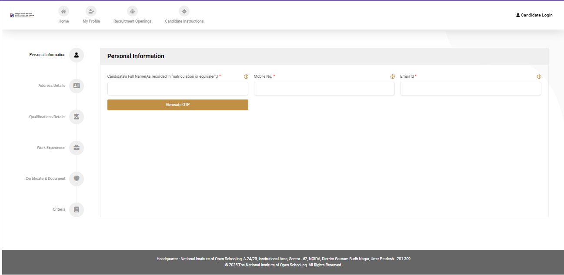Select the Recruitment Openings menu label
This screenshot has height=275, width=564.
pyautogui.click(x=132, y=21)
